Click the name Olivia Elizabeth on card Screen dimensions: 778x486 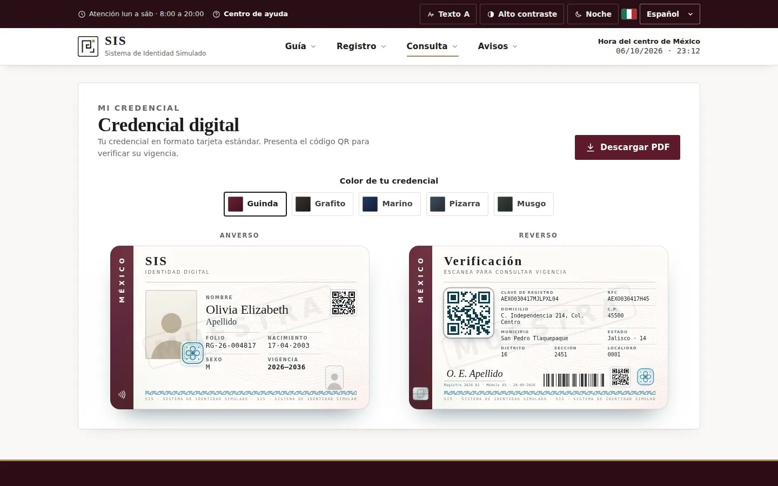coord(247,310)
